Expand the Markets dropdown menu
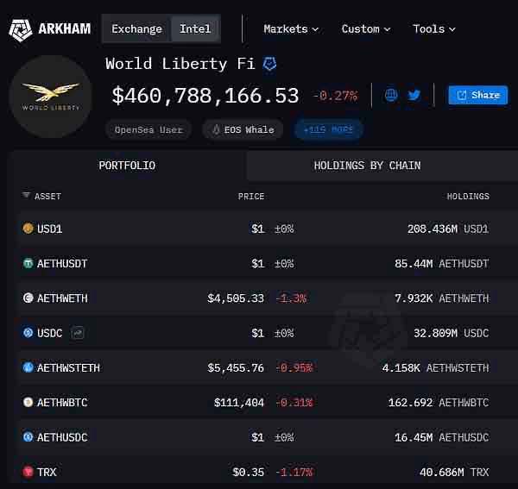 [x=291, y=29]
